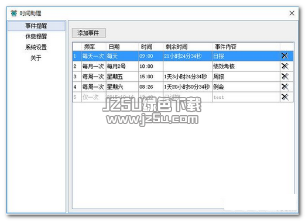Select the 每天一次 frequency cell
This screenshot has height=221, width=305.
click(94, 56)
